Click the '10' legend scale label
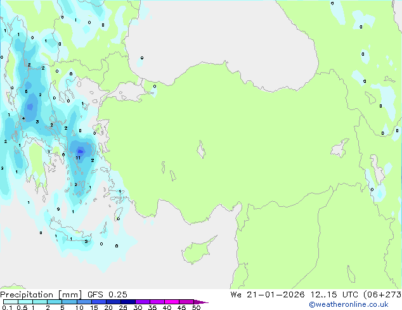This screenshot has width=402, height=310. point(79,307)
